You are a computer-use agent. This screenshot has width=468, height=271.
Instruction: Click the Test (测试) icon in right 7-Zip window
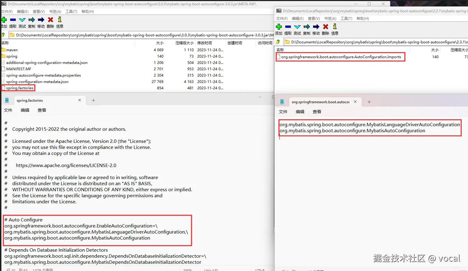point(297,27)
